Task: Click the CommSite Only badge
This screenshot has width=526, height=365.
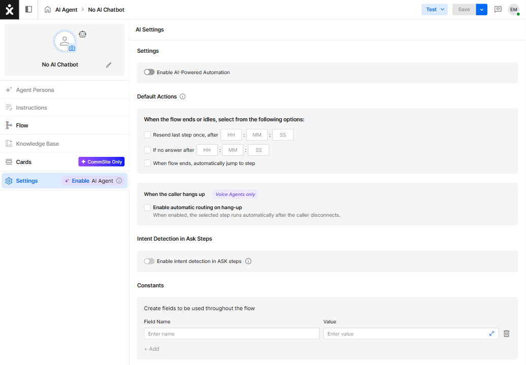Action: pyautogui.click(x=102, y=162)
